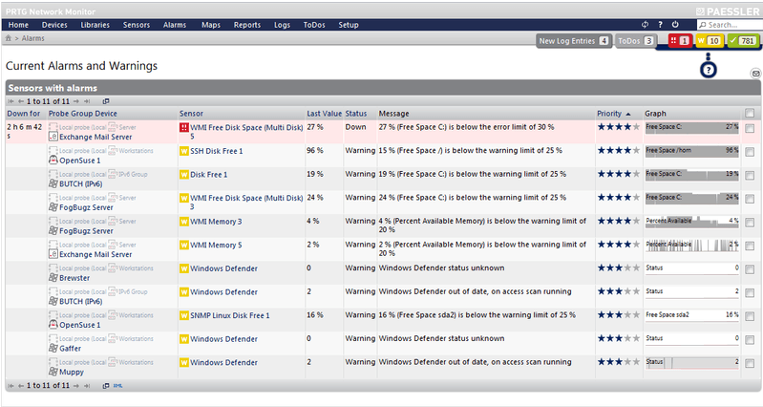Click the Alarms breadcrumb text
The width and height of the screenshot is (763, 407).
[32, 38]
